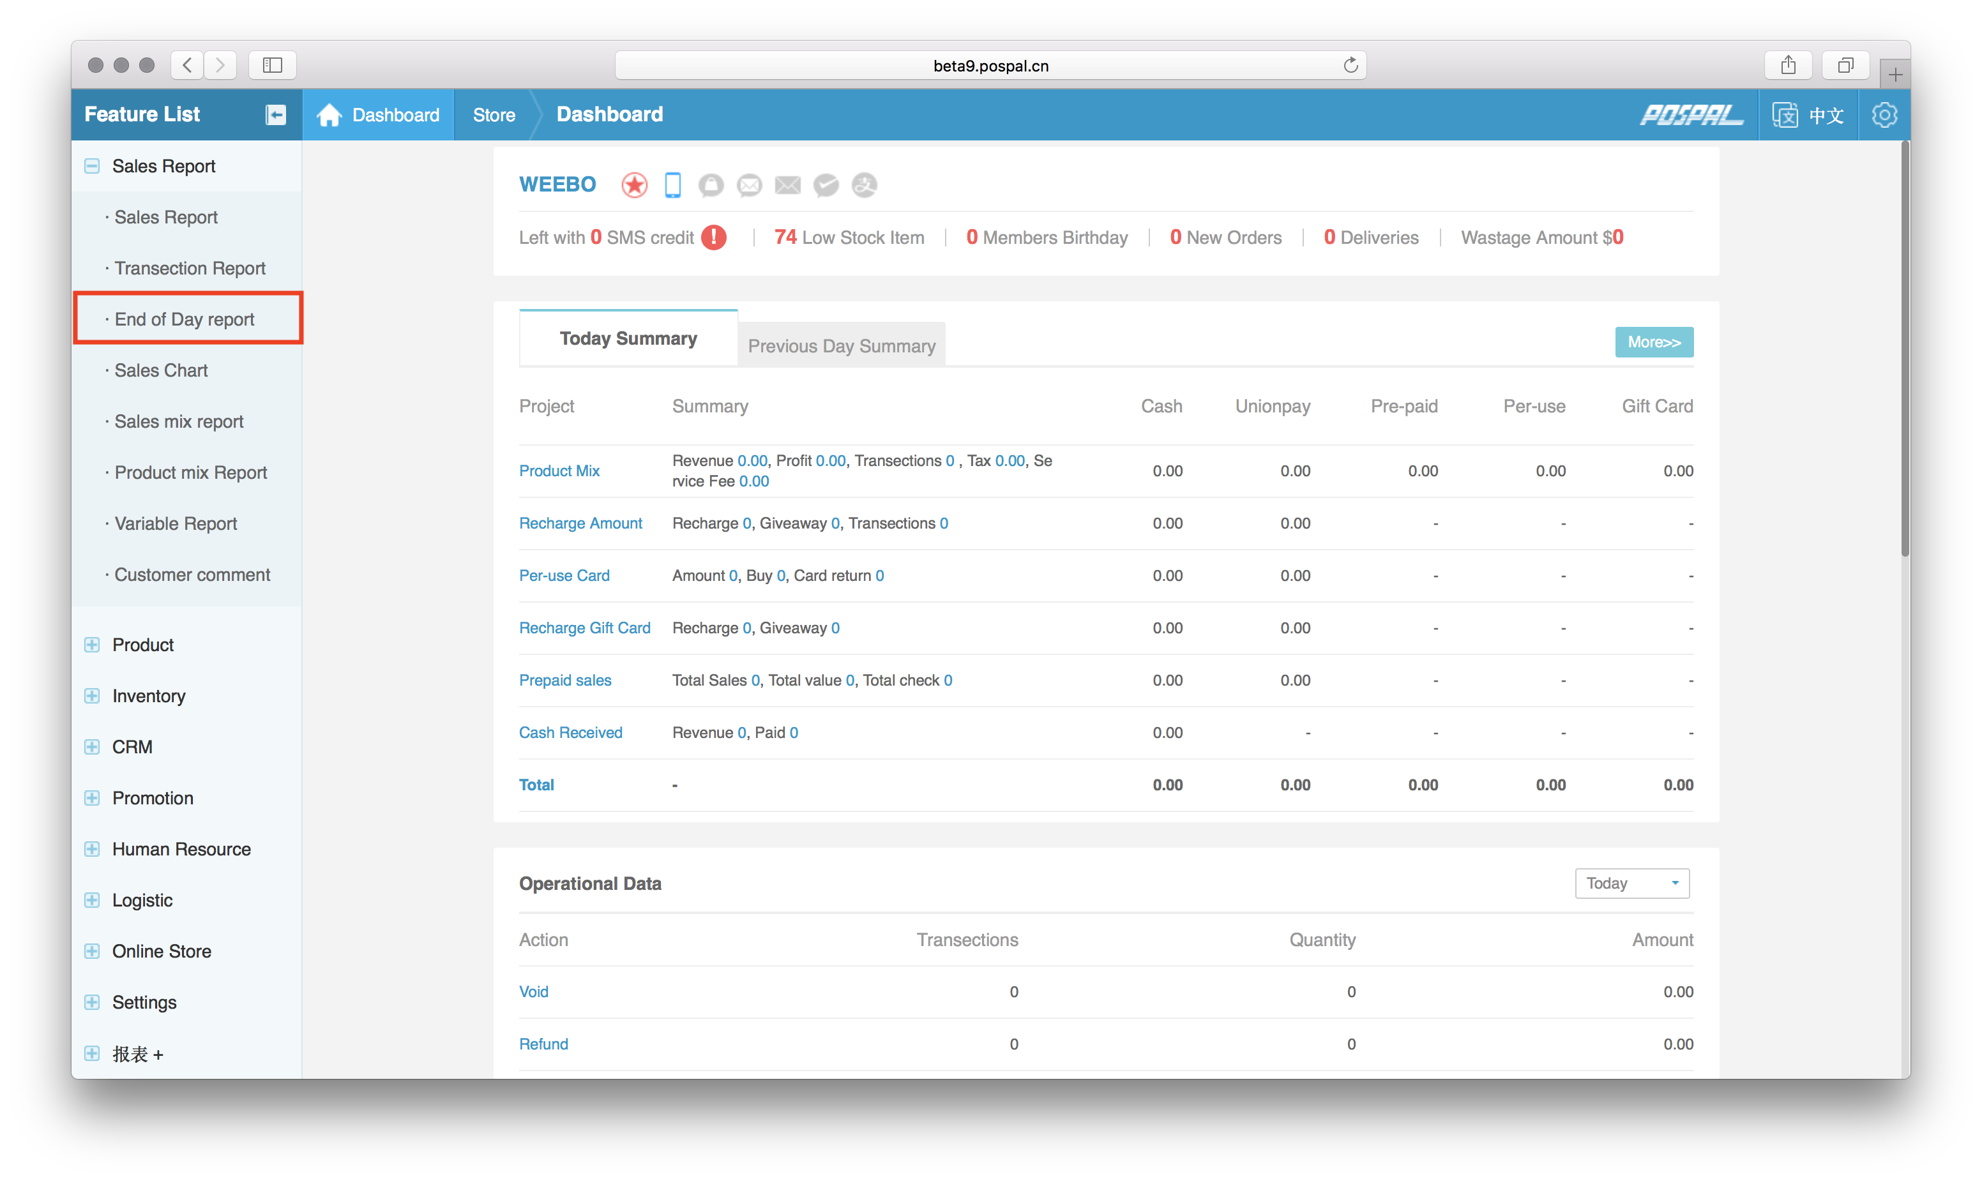Open the Recharge Gift Card link
This screenshot has width=1982, height=1181.
[584, 628]
